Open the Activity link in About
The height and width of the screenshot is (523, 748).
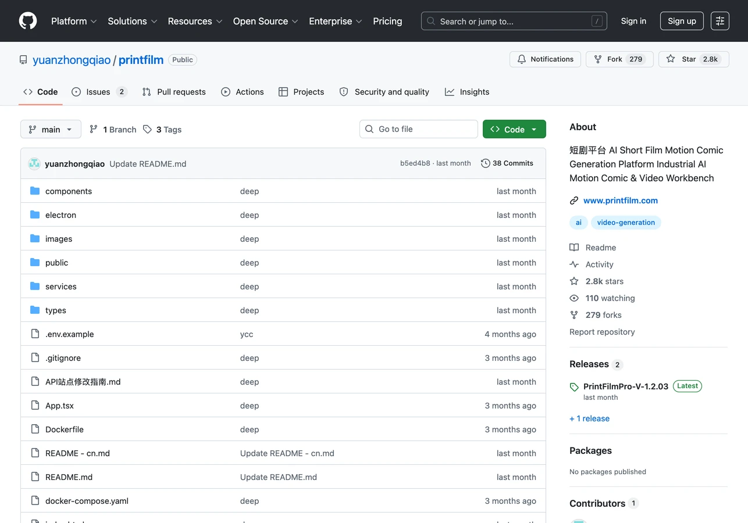599,264
